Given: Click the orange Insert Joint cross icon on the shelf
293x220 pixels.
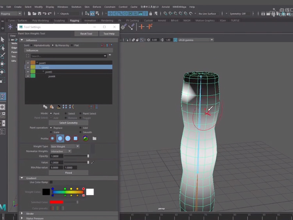Looking at the screenshot, I should (141, 27).
